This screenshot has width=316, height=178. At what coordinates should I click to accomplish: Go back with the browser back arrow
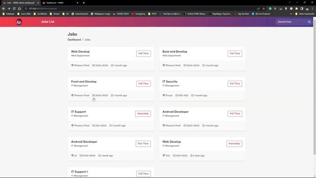3,9
